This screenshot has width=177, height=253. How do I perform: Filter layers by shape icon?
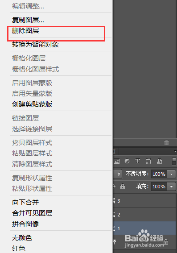[x=148, y=161]
